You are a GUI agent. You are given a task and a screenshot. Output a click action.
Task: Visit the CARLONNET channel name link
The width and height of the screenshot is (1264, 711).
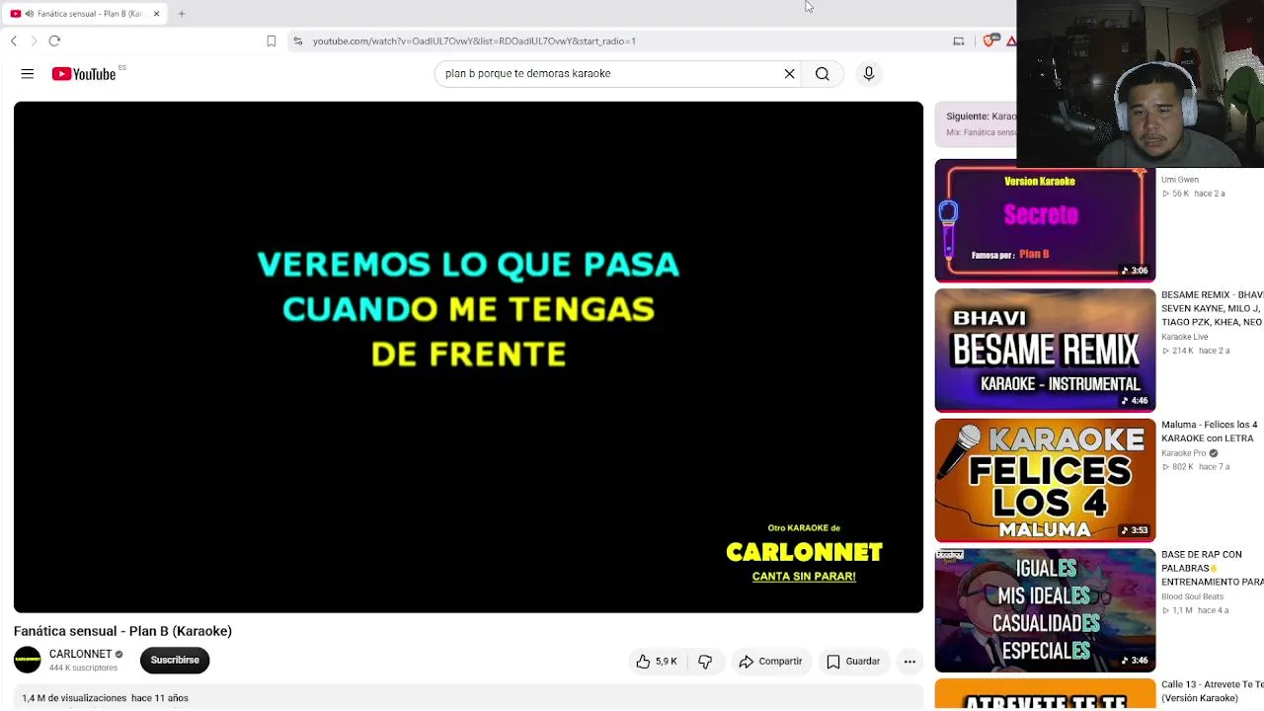[x=80, y=654]
